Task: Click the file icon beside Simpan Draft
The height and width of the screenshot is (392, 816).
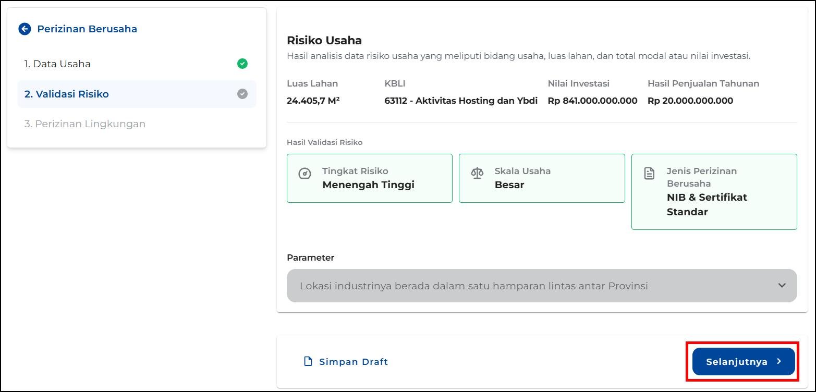Action: 308,361
